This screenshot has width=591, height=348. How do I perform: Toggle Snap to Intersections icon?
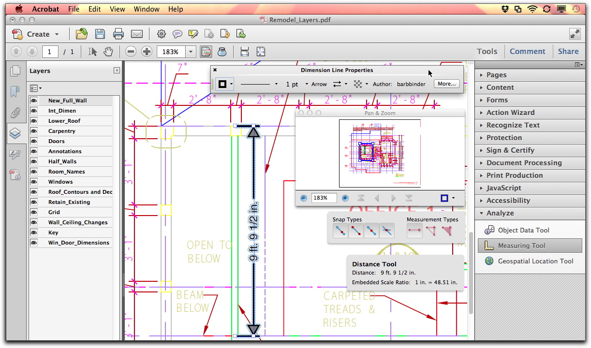tap(386, 231)
